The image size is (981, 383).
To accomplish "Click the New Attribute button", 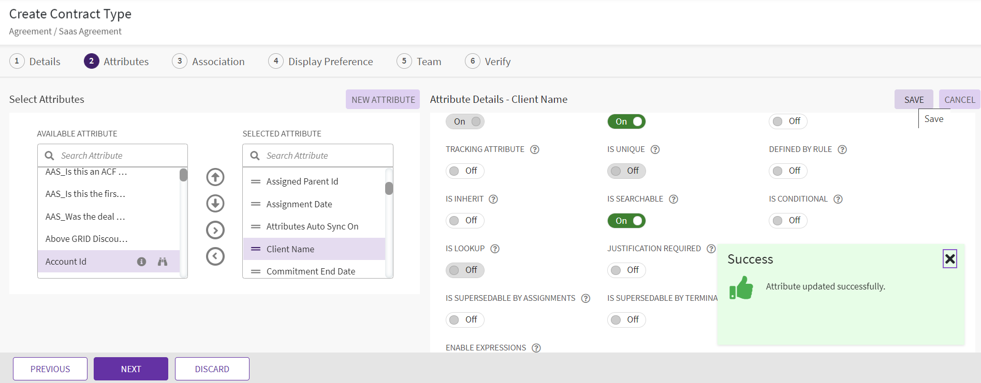I will (x=383, y=100).
